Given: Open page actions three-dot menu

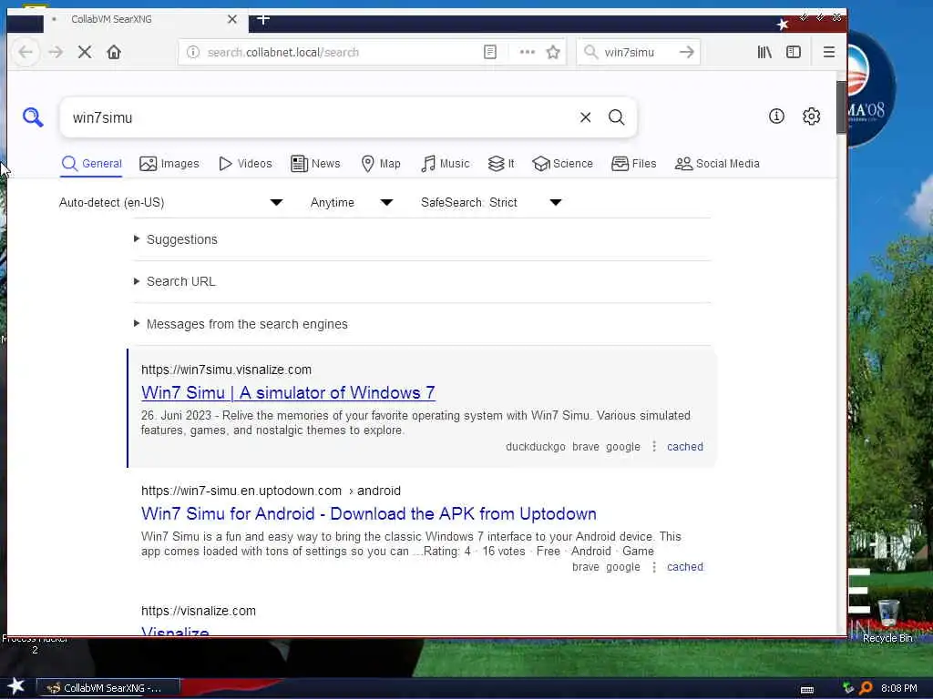Looking at the screenshot, I should [528, 52].
